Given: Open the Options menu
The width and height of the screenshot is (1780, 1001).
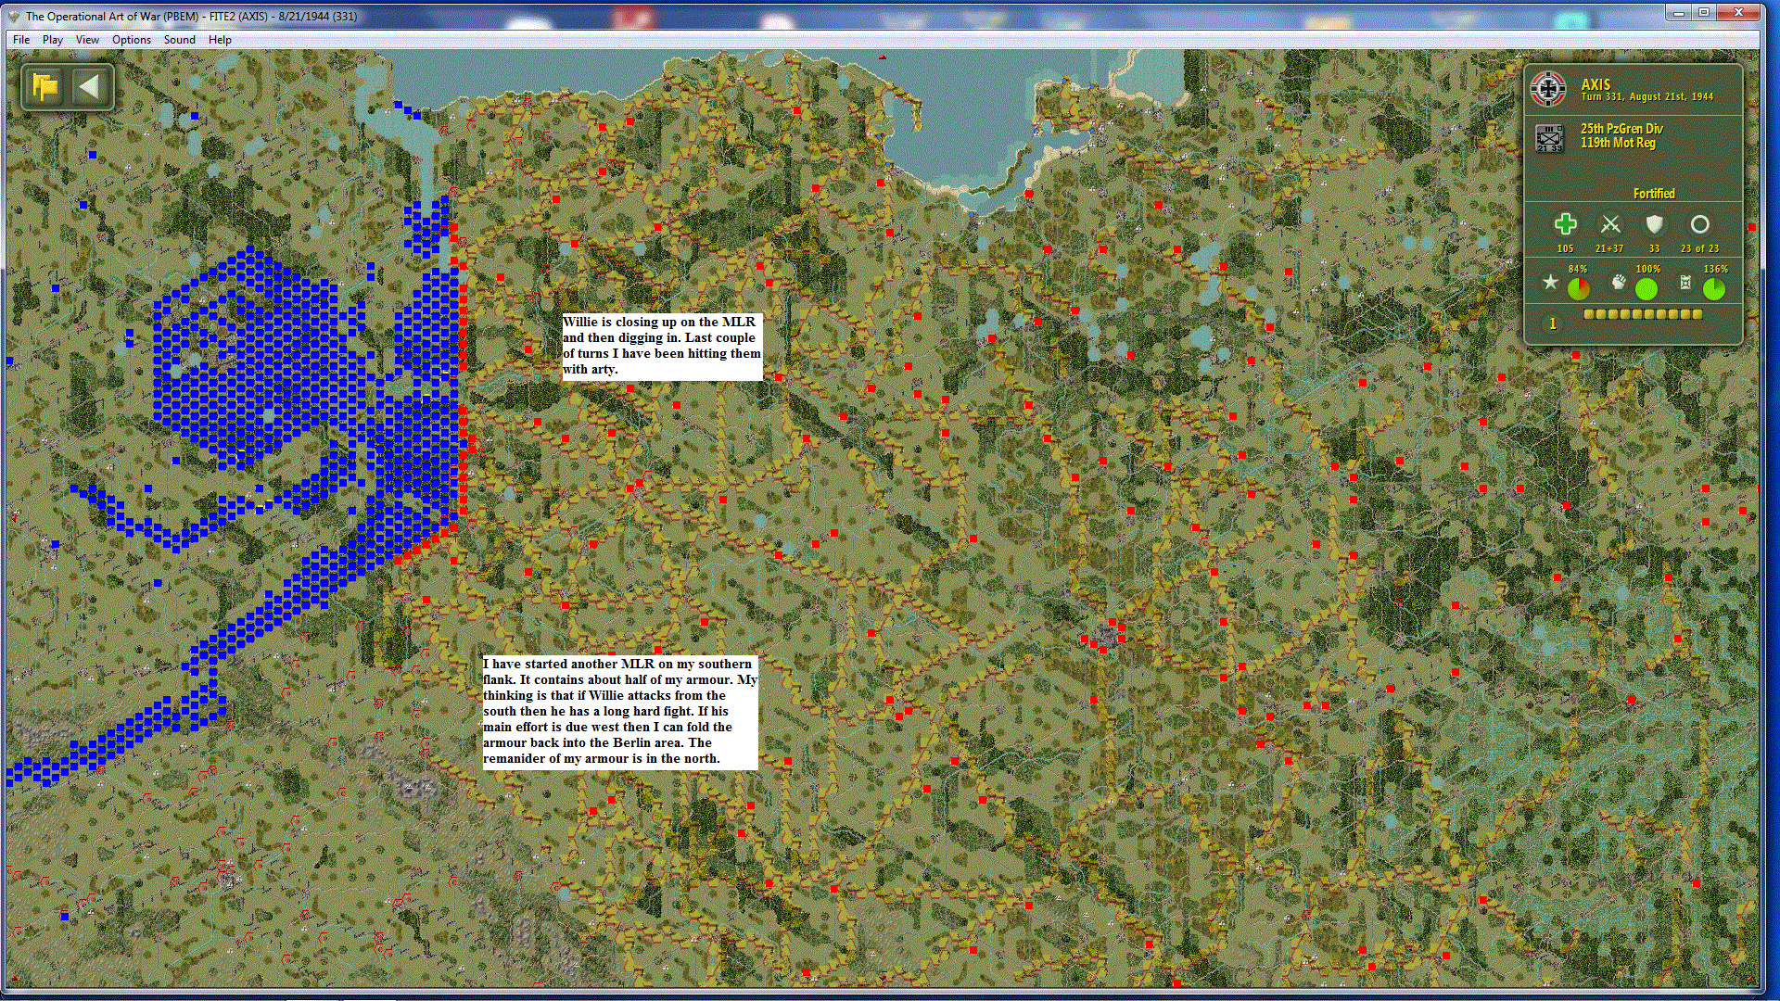Looking at the screenshot, I should [131, 40].
